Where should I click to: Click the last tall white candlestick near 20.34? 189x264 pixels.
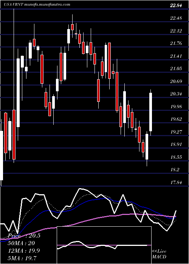150,112
